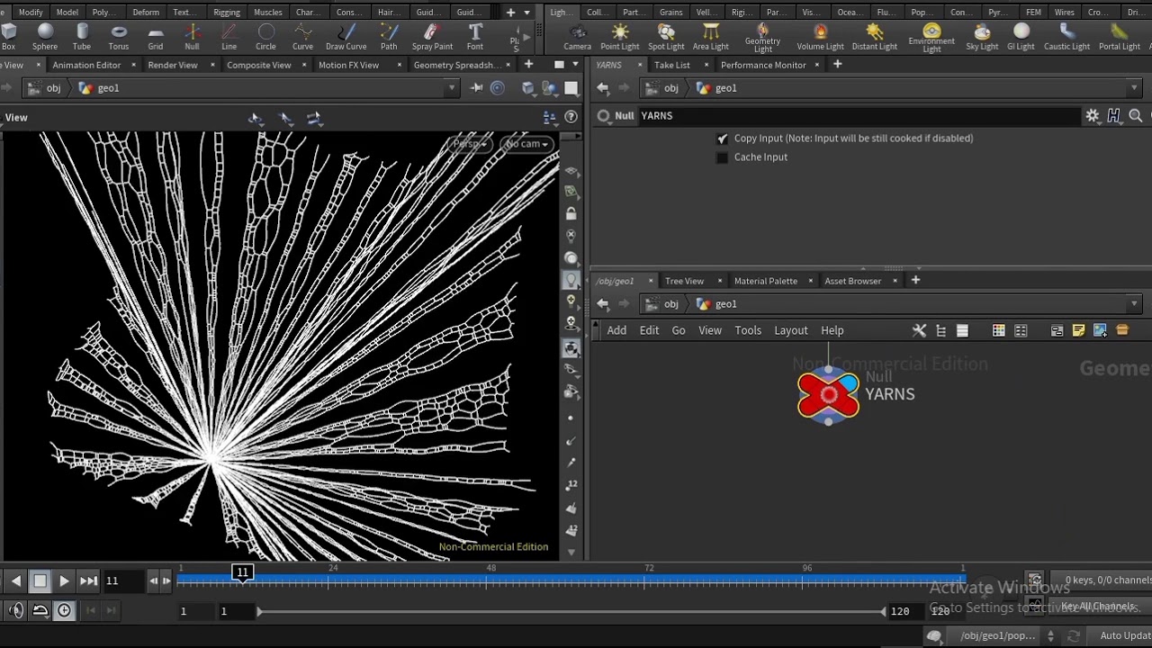This screenshot has width=1152, height=648.
Task: Disable the Copy Input checkbox
Action: click(x=722, y=139)
